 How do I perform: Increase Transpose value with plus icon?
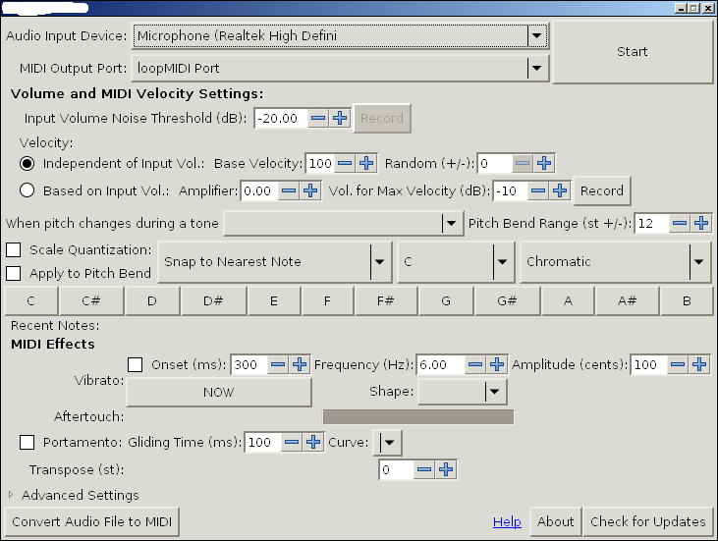tap(446, 470)
